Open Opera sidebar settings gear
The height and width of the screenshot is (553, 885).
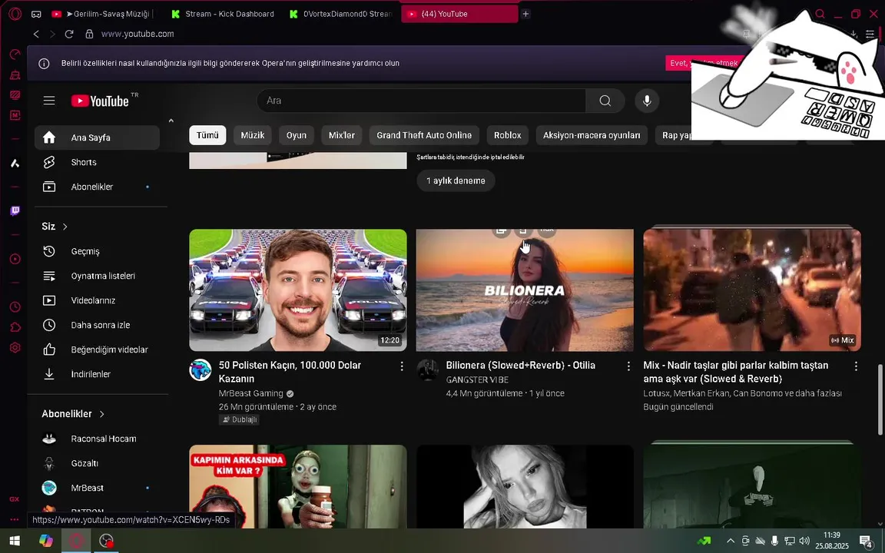[x=15, y=348]
